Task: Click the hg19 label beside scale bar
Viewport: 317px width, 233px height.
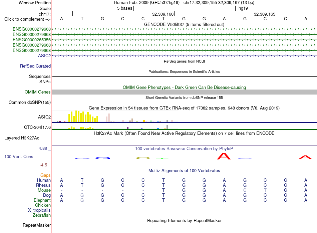Action: 243,8
